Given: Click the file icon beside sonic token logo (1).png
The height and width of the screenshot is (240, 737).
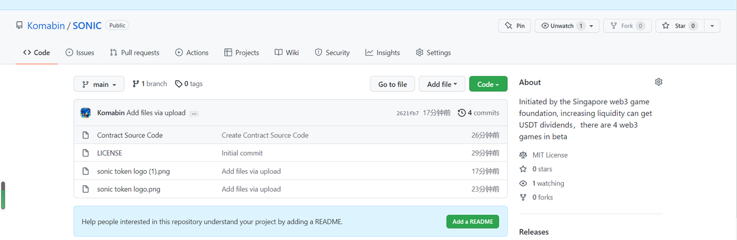Looking at the screenshot, I should [86, 171].
